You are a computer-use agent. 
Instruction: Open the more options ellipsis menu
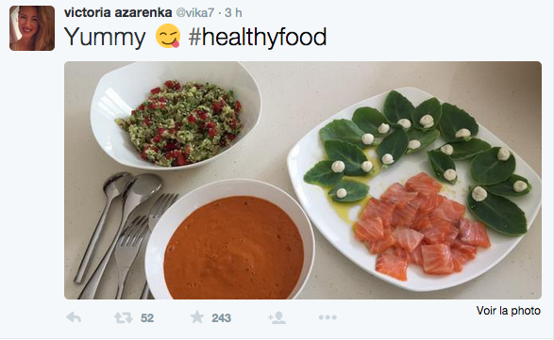[327, 317]
